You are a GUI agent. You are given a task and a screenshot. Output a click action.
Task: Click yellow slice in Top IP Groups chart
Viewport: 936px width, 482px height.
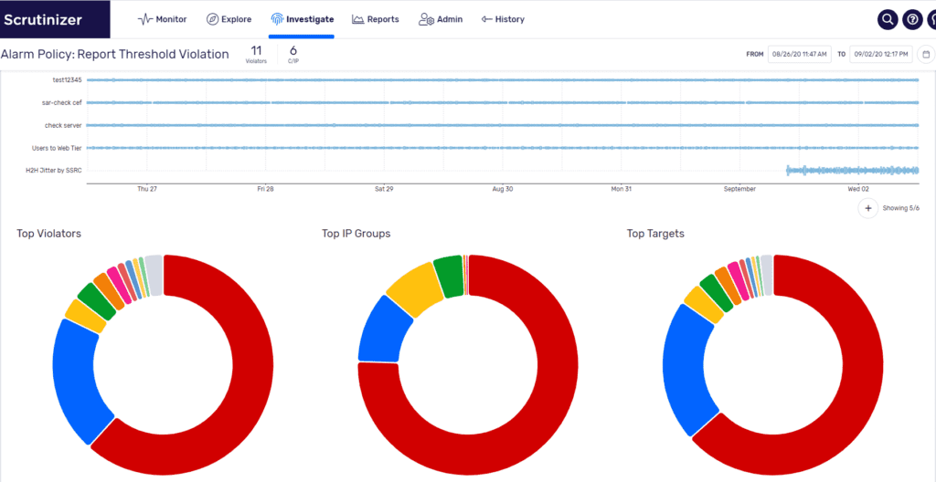(x=414, y=288)
